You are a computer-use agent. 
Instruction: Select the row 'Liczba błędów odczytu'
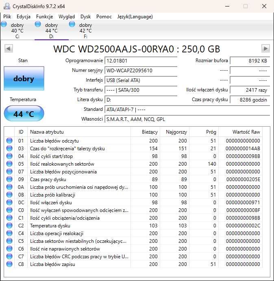(x=133, y=140)
